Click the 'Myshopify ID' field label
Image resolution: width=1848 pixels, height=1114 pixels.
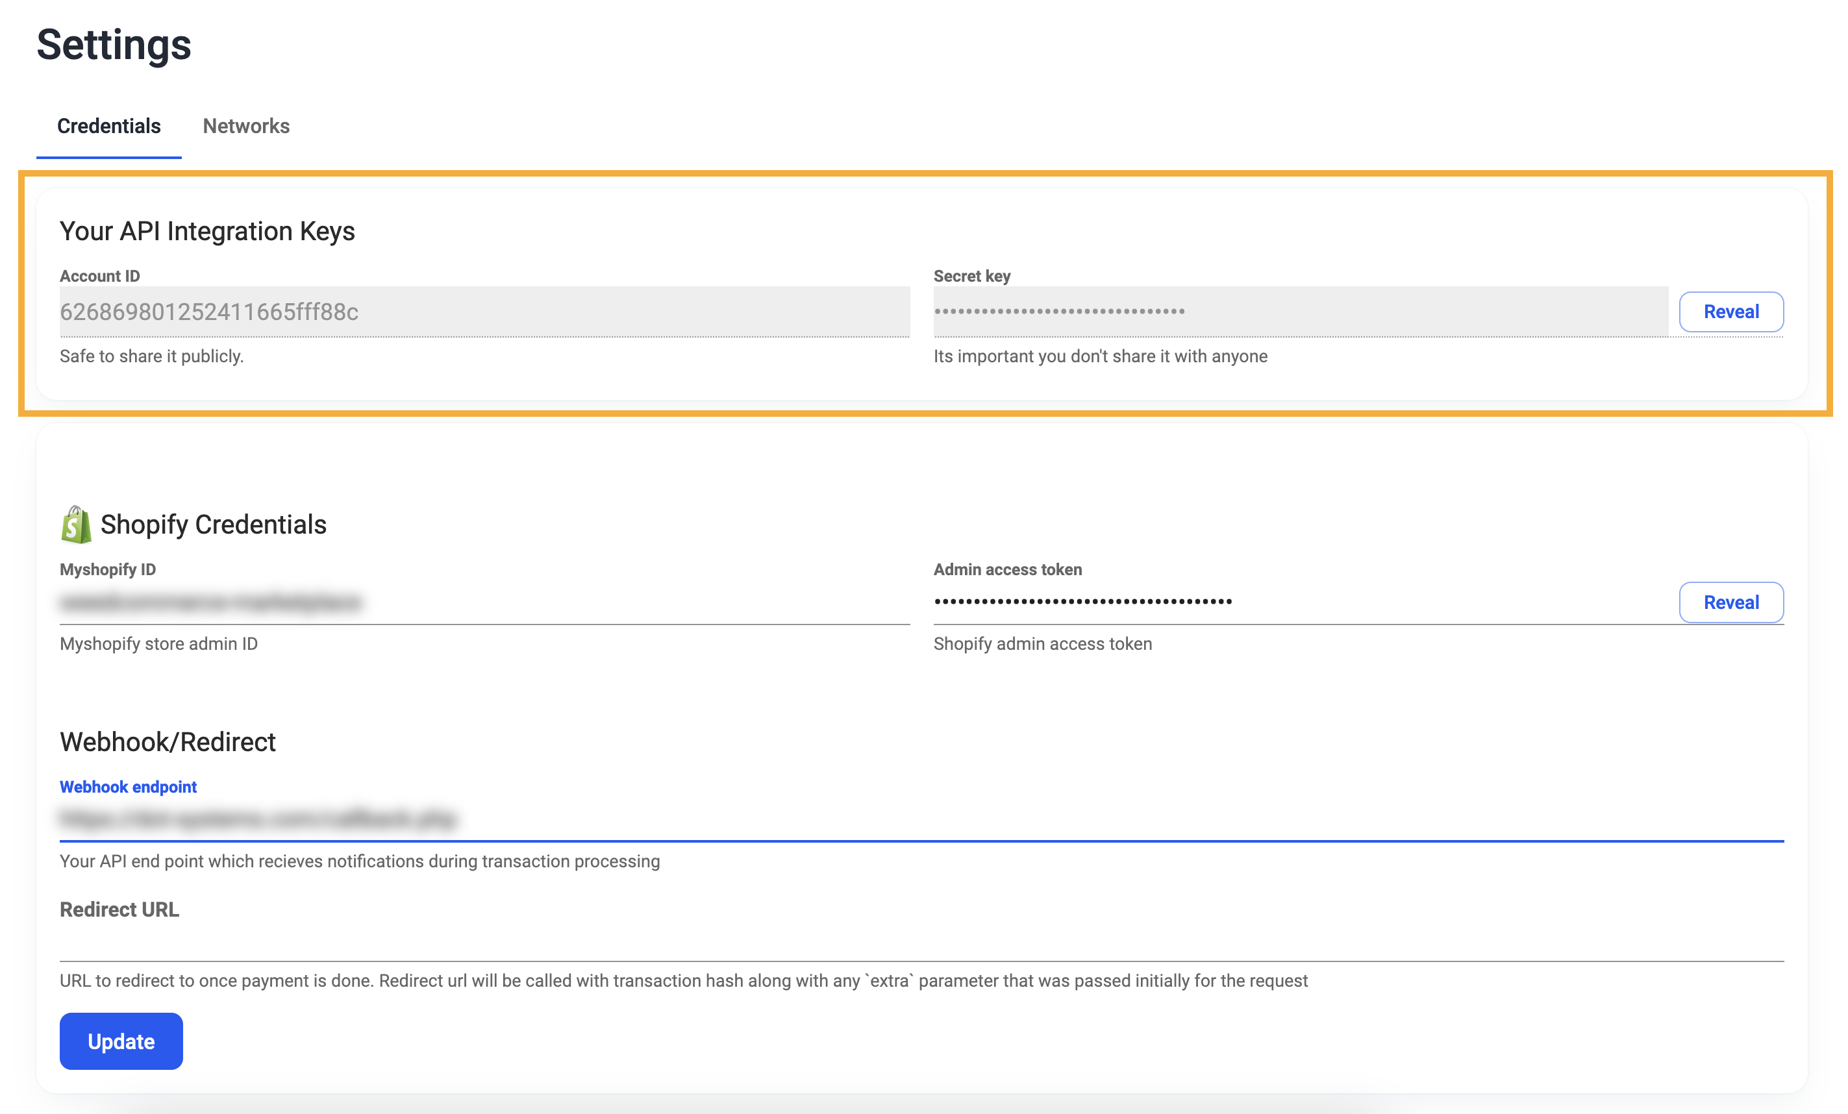point(108,570)
